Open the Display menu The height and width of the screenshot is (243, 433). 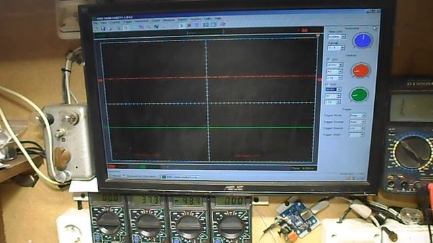[182, 20]
